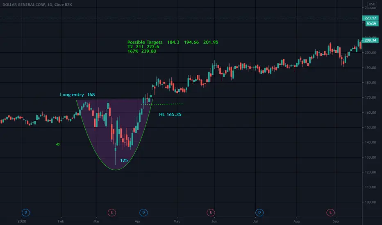Select the 223.17 price label
This screenshot has width=382, height=225.
(370, 18)
